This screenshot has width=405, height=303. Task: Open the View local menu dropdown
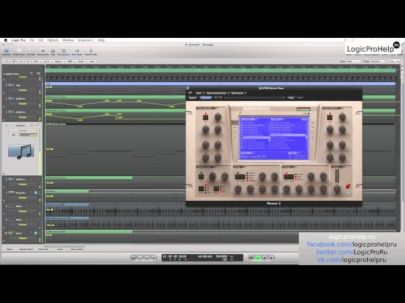coord(93,61)
